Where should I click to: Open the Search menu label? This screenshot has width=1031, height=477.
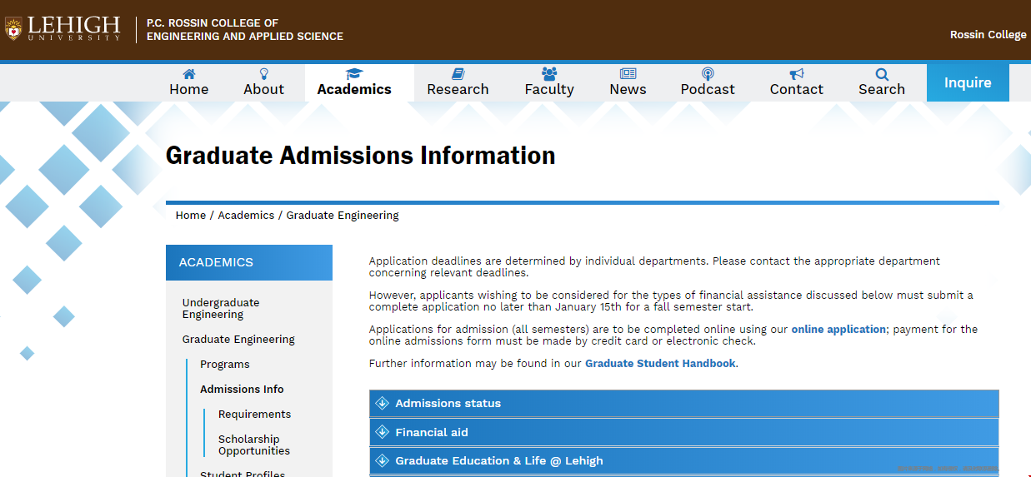(882, 89)
